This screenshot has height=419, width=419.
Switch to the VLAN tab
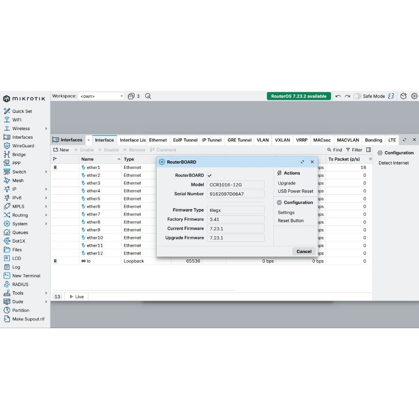tap(263, 140)
